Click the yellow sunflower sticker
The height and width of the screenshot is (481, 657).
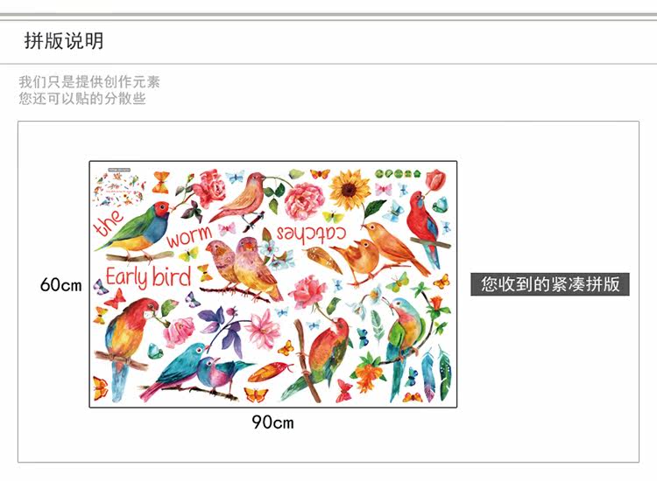pyautogui.click(x=350, y=190)
